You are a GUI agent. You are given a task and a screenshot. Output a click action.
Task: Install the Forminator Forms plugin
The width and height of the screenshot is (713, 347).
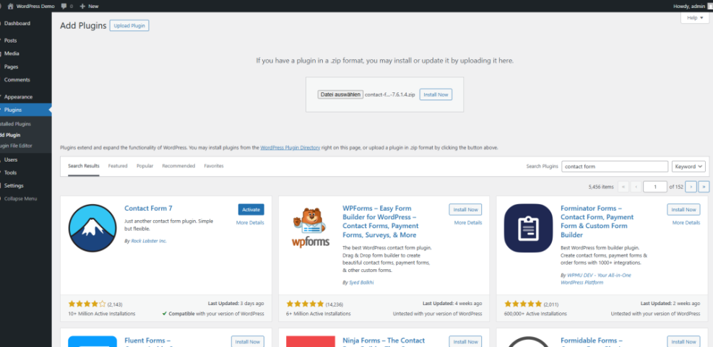tap(683, 210)
